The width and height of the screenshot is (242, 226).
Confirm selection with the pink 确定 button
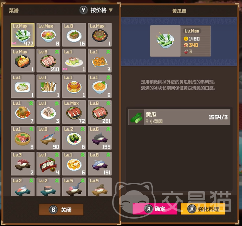tap(155, 209)
